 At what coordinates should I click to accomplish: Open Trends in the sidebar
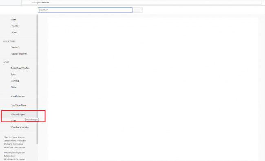click(x=15, y=26)
